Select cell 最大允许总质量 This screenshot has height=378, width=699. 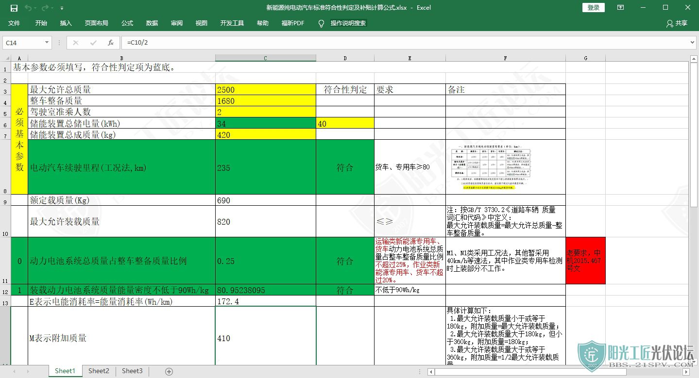click(121, 89)
